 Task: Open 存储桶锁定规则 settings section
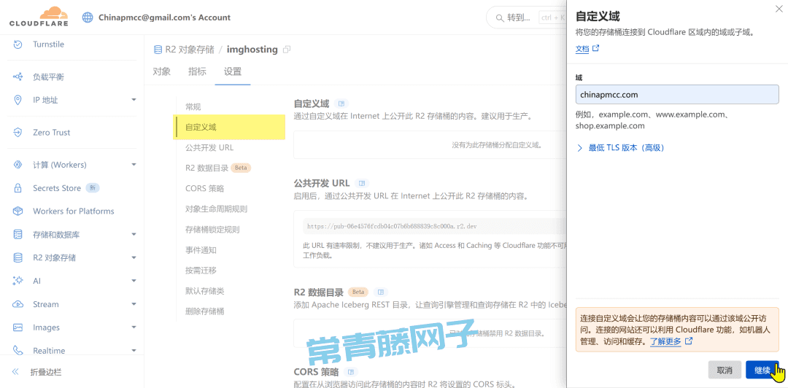tap(212, 230)
